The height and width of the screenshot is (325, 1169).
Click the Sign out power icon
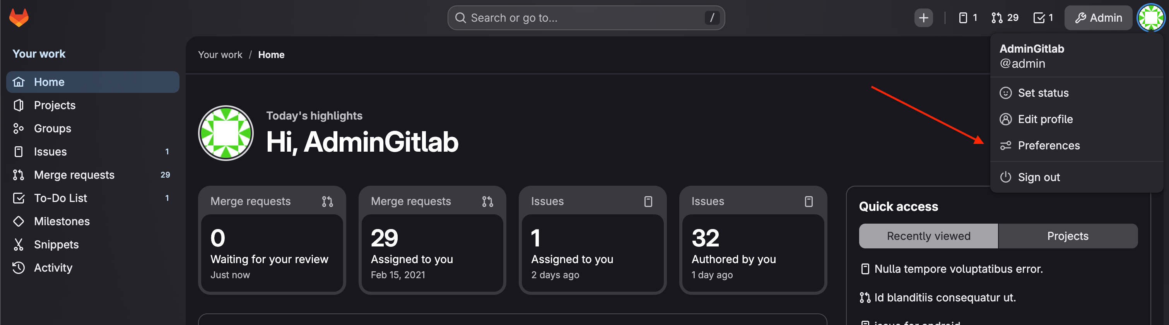point(1006,177)
